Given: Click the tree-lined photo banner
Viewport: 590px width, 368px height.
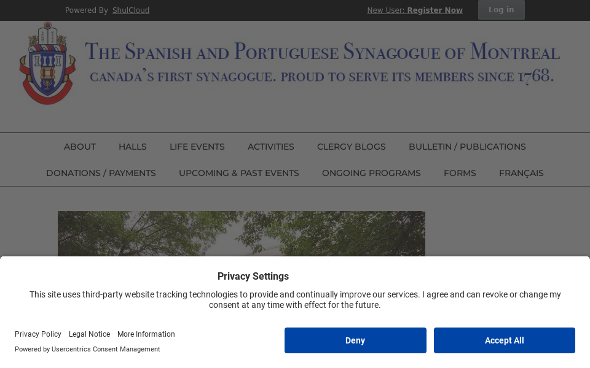Looking at the screenshot, I should pos(242,234).
